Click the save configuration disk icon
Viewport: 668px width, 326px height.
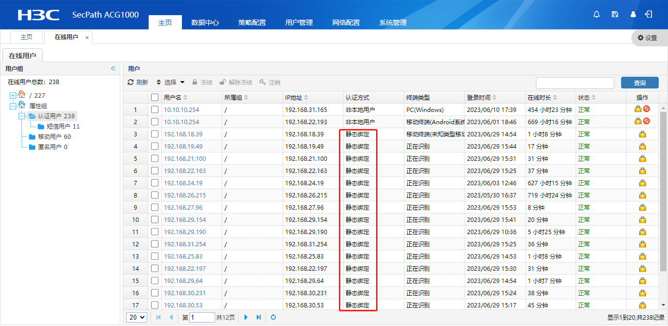tap(615, 15)
